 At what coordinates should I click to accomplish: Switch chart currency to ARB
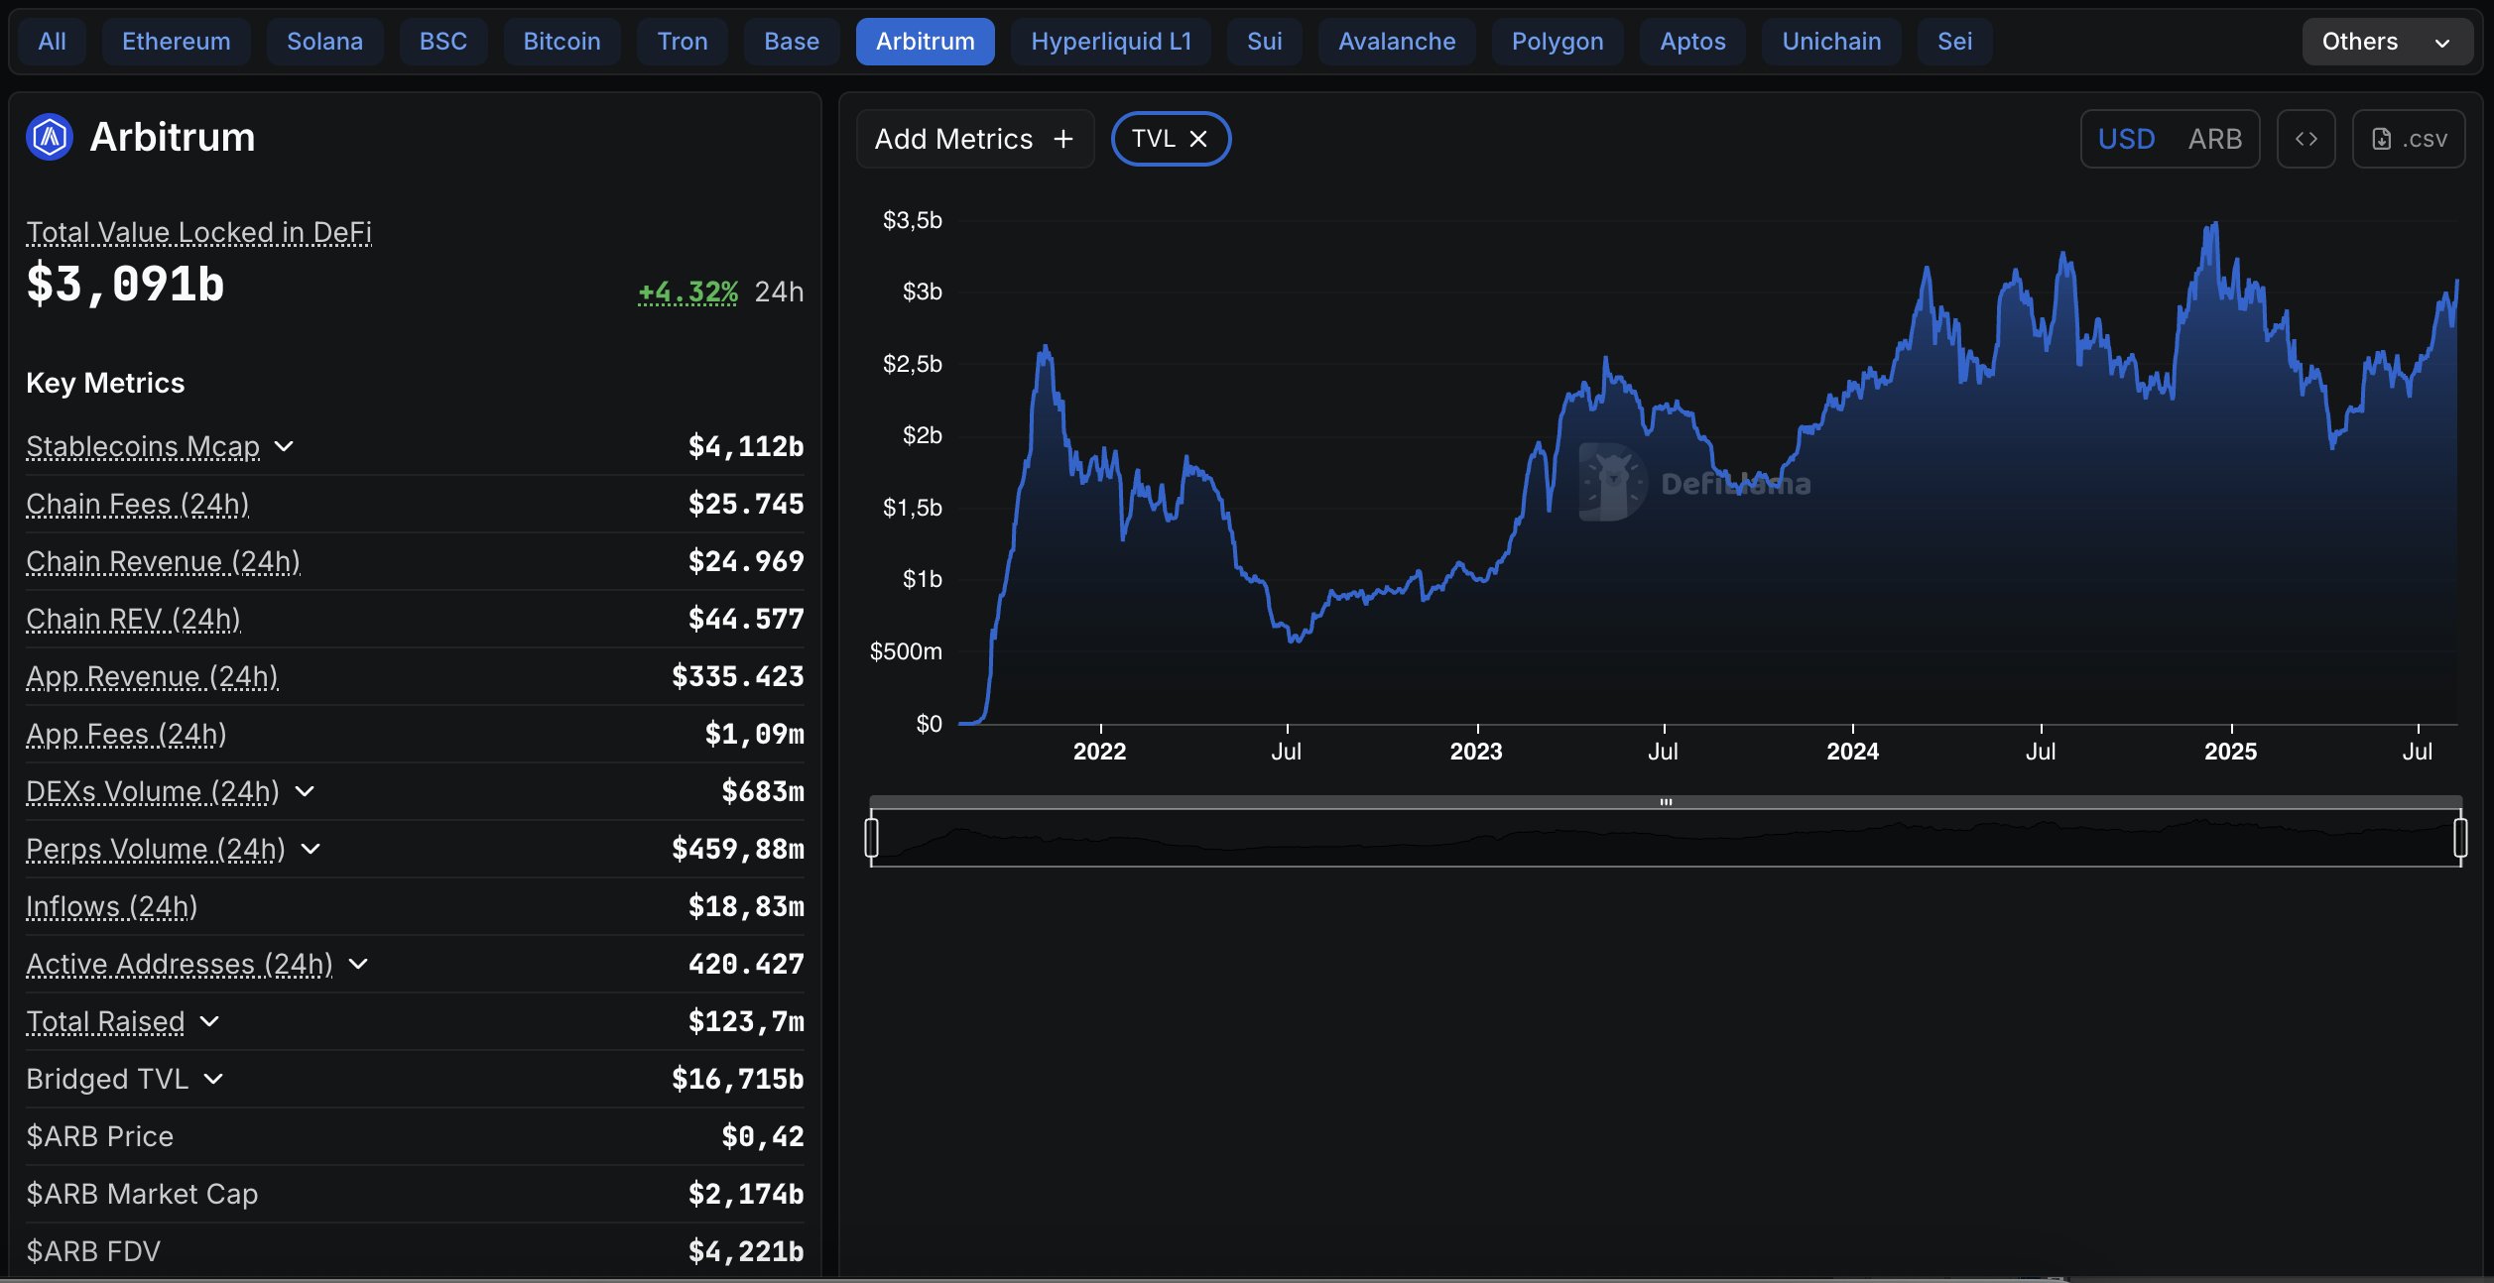point(2214,139)
